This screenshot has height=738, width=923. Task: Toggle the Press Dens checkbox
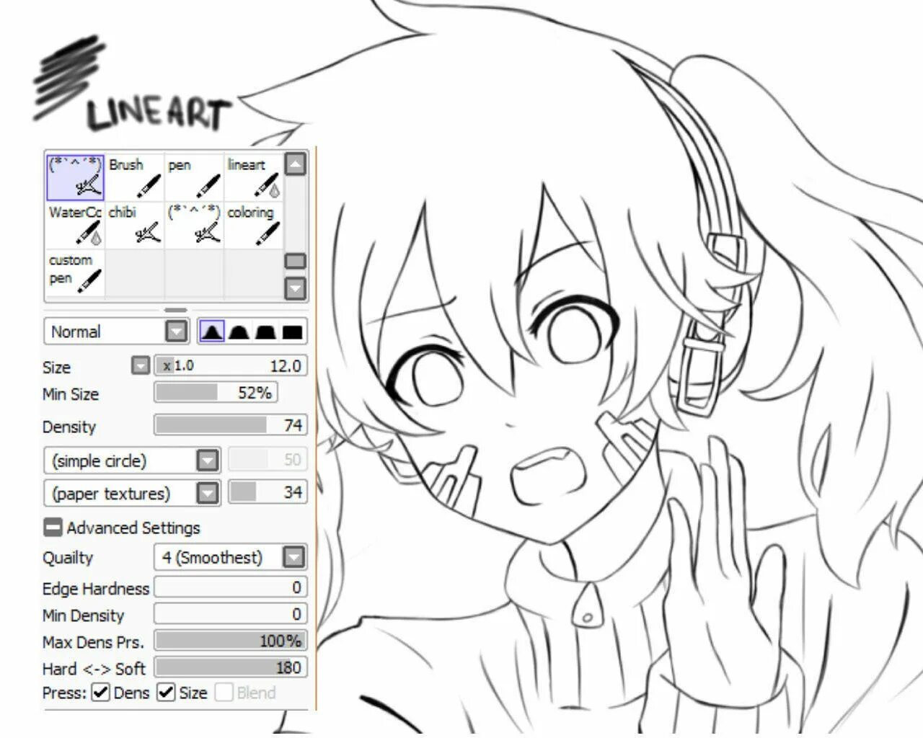tap(101, 693)
